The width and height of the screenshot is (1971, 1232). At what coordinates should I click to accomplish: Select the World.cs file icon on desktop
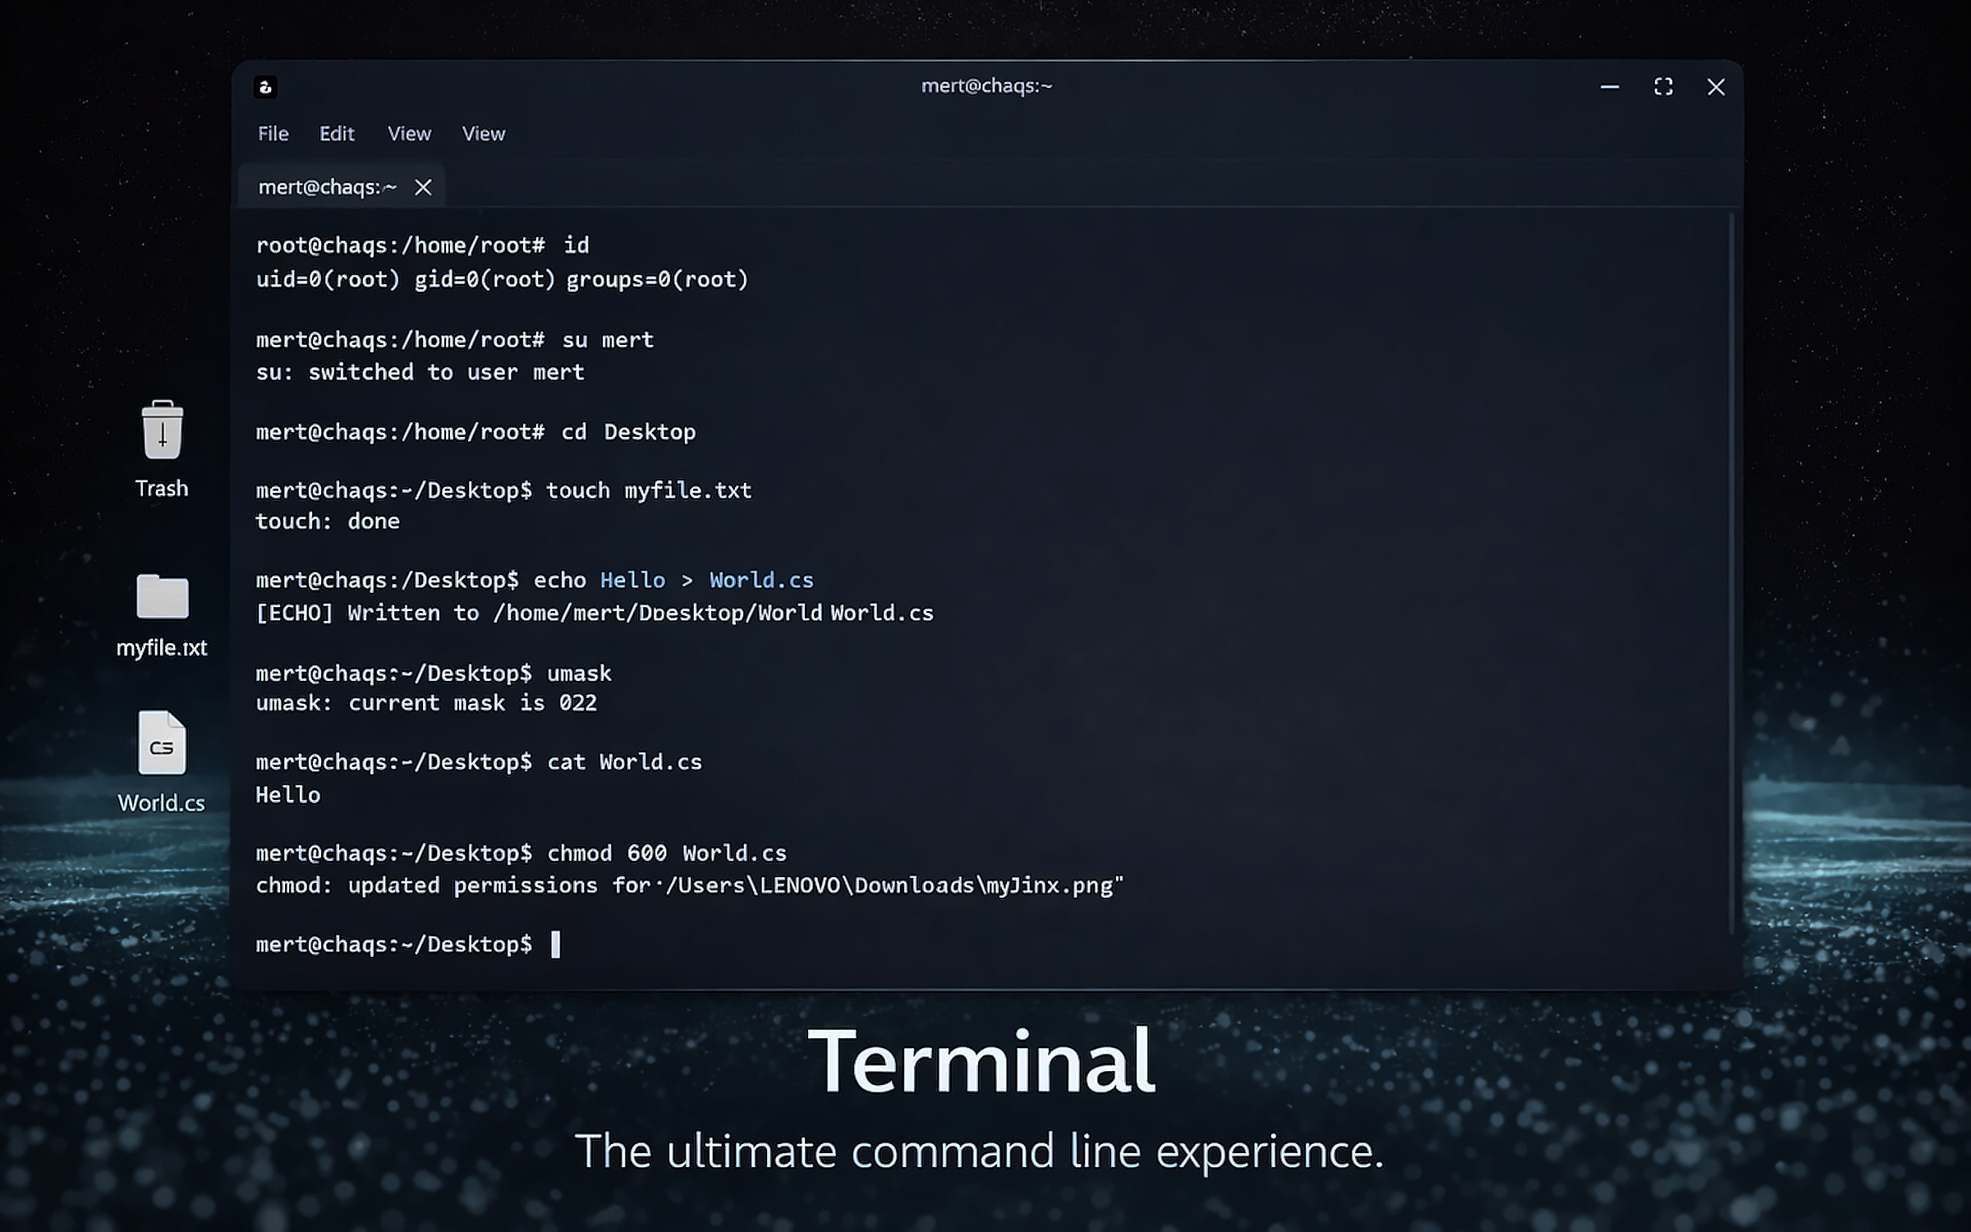(x=162, y=743)
